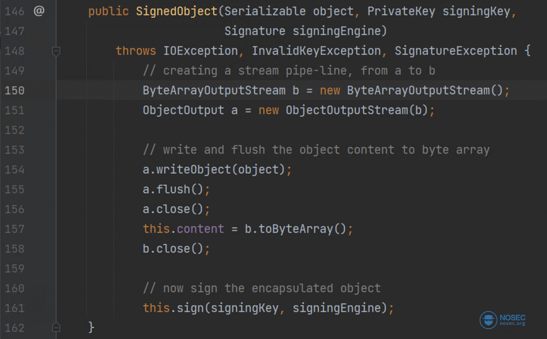547x339 pixels.
Task: Click the ObjectOutputStream(b) constructor call
Action: [357, 110]
